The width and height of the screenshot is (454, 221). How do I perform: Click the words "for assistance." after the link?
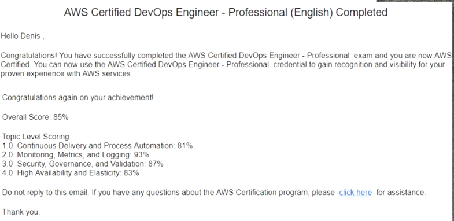coord(401,192)
